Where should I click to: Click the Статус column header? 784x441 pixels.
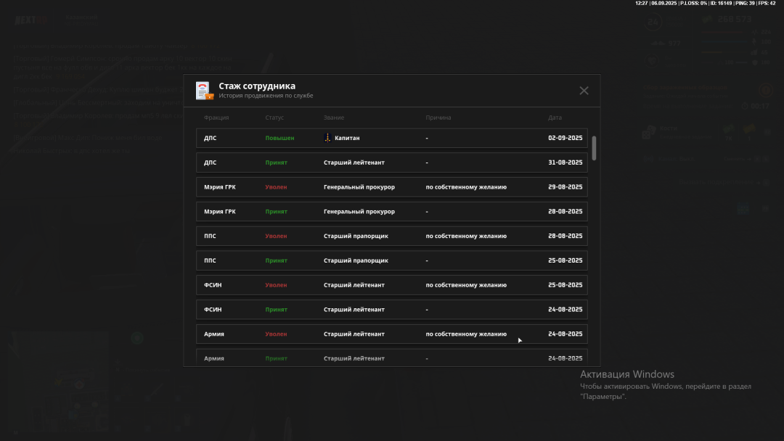[x=274, y=118]
